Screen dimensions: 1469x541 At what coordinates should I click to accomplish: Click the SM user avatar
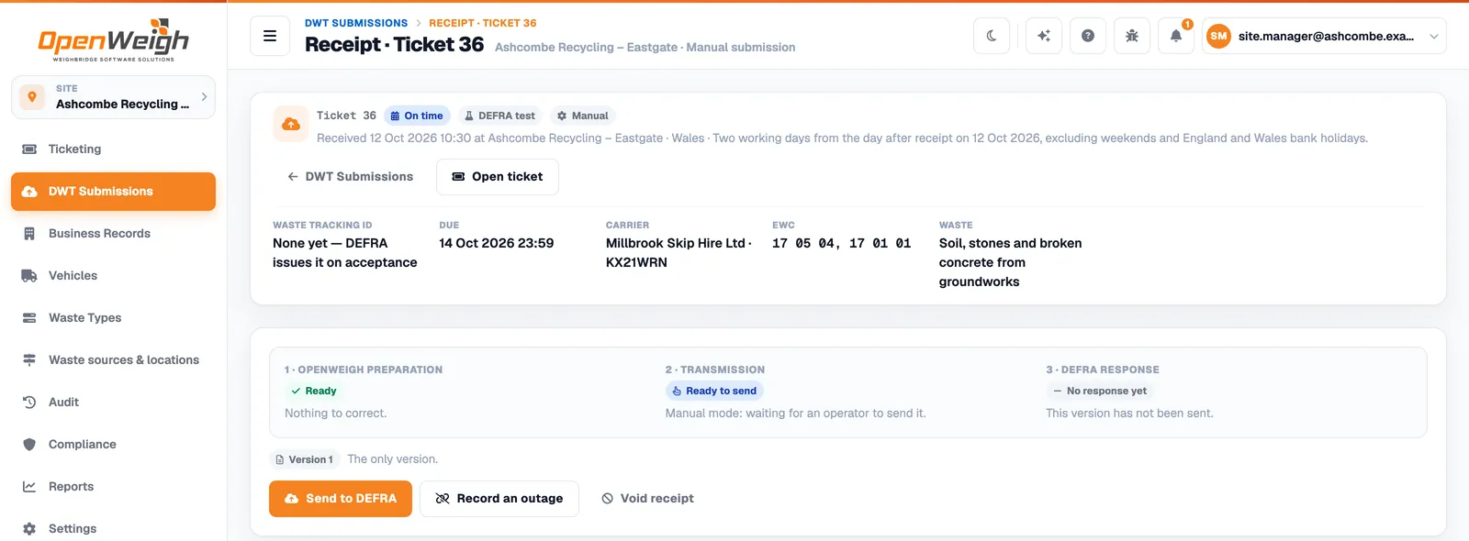(x=1218, y=37)
